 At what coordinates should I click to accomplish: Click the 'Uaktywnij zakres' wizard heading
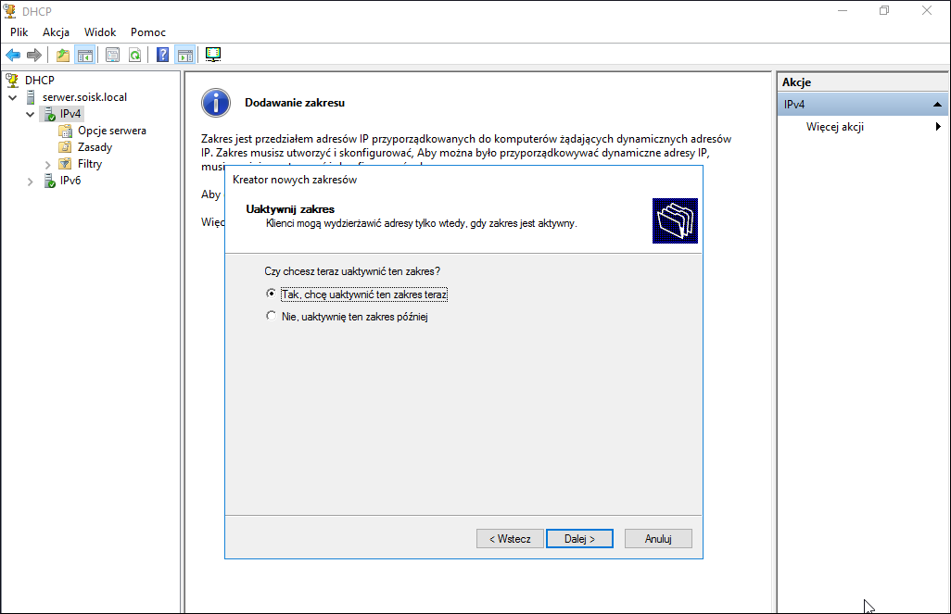[x=290, y=209]
